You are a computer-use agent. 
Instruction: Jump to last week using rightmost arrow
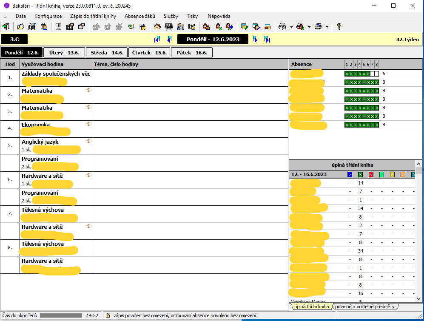coord(267,40)
